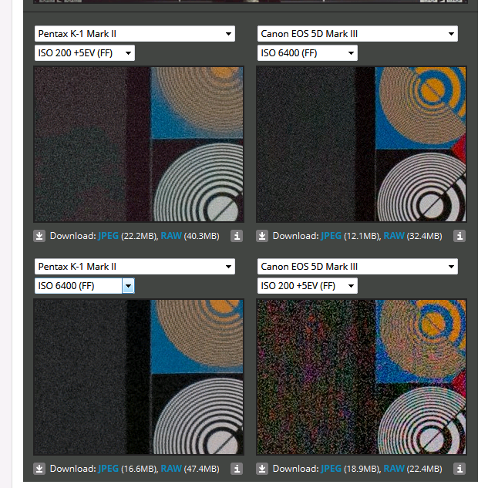Open bottom-left Pentax K-1 Mark II camera dropdown
The height and width of the screenshot is (488, 488).
[134, 267]
